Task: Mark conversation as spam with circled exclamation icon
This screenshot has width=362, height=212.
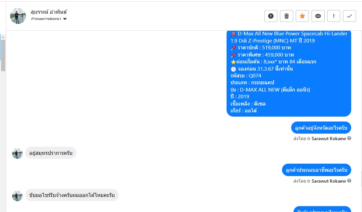Action: pos(271,16)
